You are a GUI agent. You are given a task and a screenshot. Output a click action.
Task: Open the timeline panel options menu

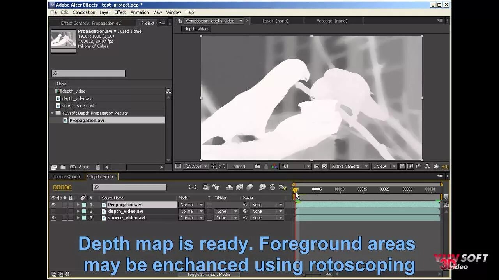(x=440, y=176)
